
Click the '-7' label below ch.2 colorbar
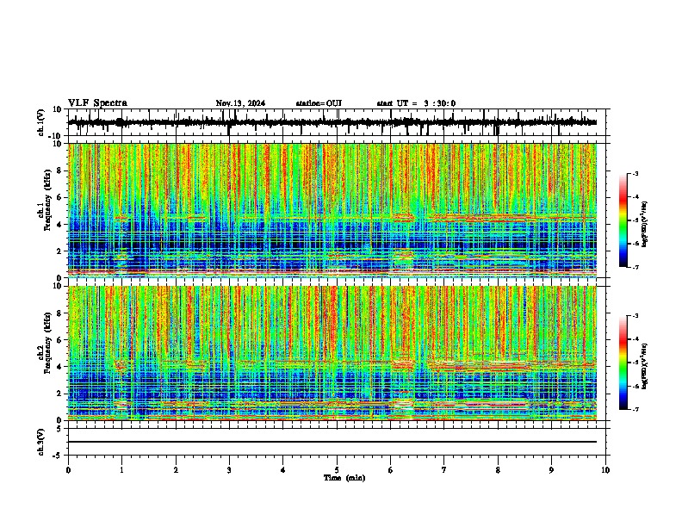(635, 409)
